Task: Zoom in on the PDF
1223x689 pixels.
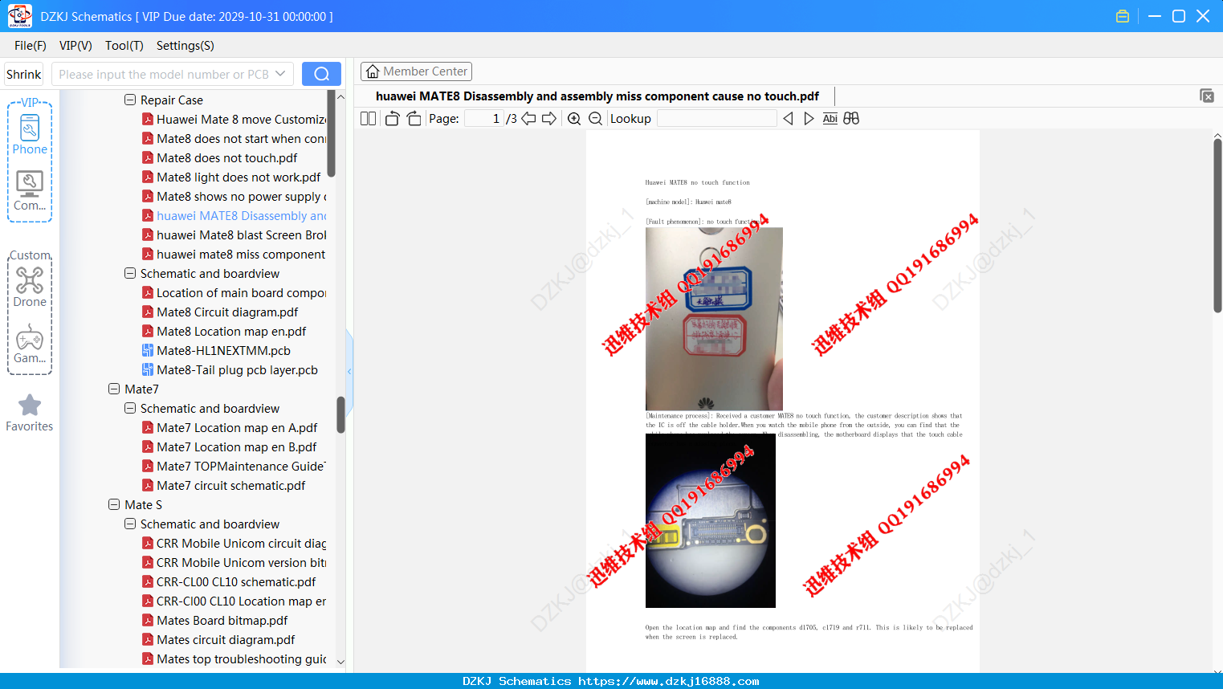Action: tap(574, 119)
